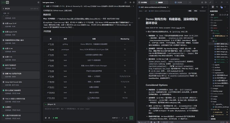230x123 pixels.
Task: Expand more sidebar views chevron
Action: coord(225,7)
